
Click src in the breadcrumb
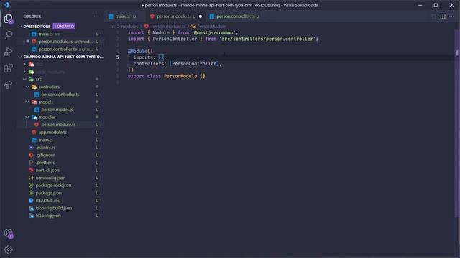coord(112,27)
